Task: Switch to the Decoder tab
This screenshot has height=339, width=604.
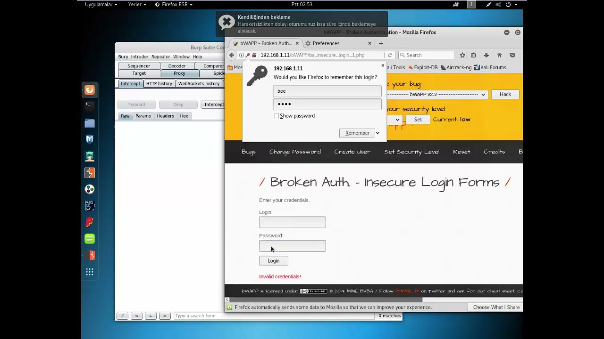Action: click(x=177, y=66)
